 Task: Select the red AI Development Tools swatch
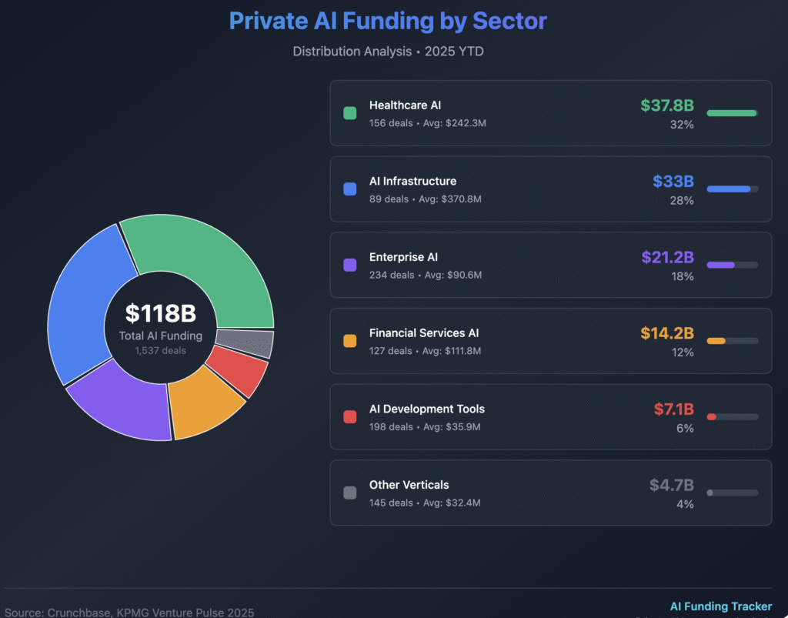(350, 416)
